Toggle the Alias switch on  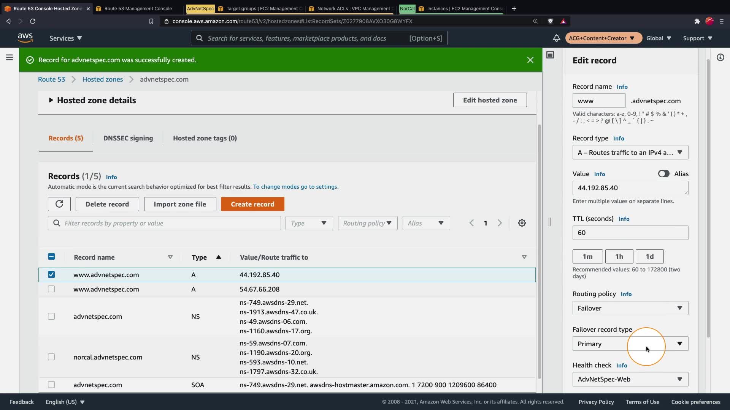(x=663, y=174)
